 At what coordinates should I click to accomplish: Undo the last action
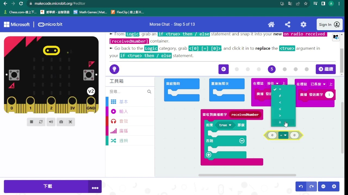point(301,186)
